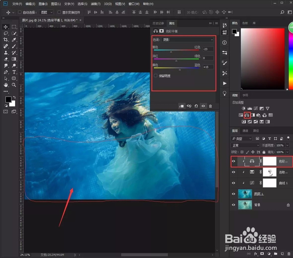The width and height of the screenshot is (293, 258).
Task: Open the blend mode dropdown (正常)
Action: pyautogui.click(x=245, y=145)
